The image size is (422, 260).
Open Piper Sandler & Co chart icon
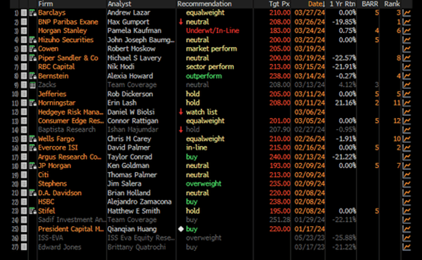click(x=407, y=58)
